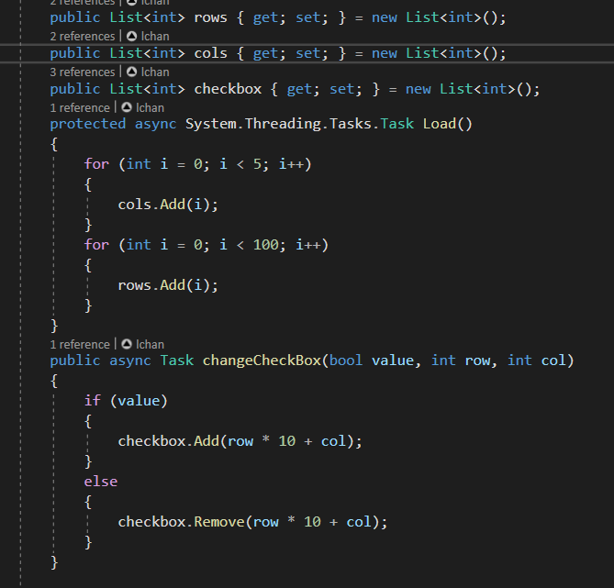This screenshot has height=588, width=614.
Task: Click 'new' keyword on the rows declaration line
Action: 385,18
